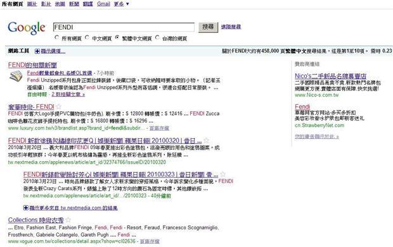Click plus icon for more tw.nextmedia.com results

coord(26,208)
